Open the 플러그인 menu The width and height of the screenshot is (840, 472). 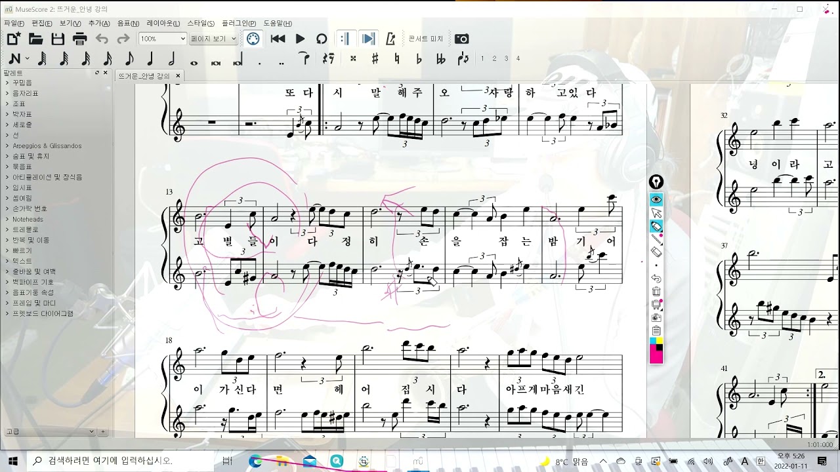239,23
